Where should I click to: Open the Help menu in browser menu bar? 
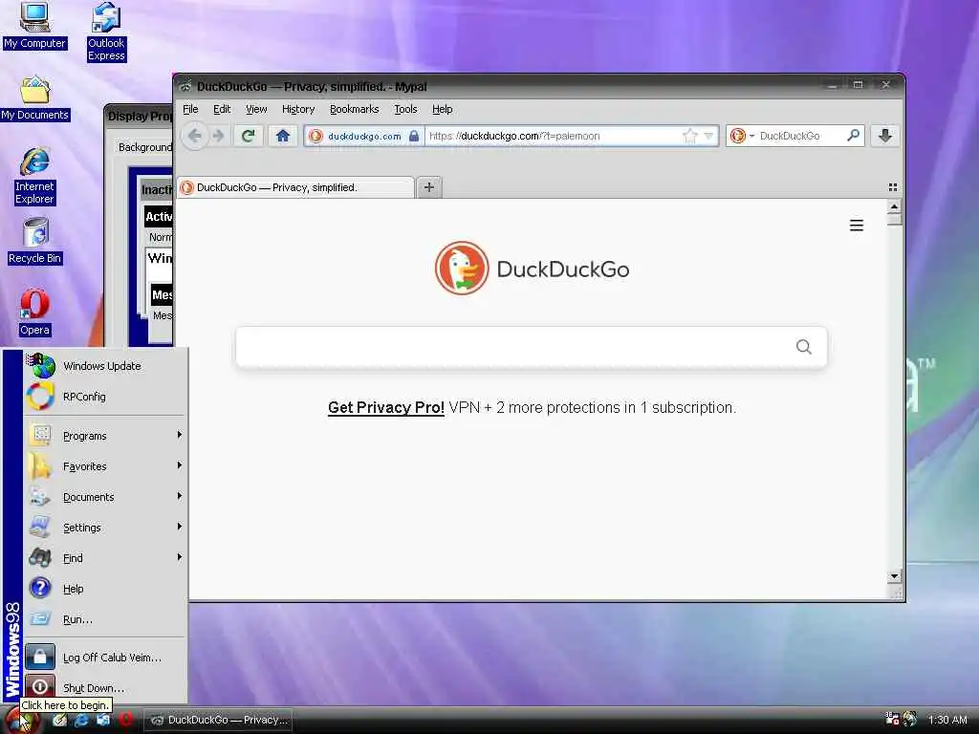442,109
